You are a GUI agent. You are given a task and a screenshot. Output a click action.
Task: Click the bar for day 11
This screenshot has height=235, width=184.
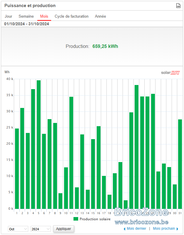click(x=71, y=153)
